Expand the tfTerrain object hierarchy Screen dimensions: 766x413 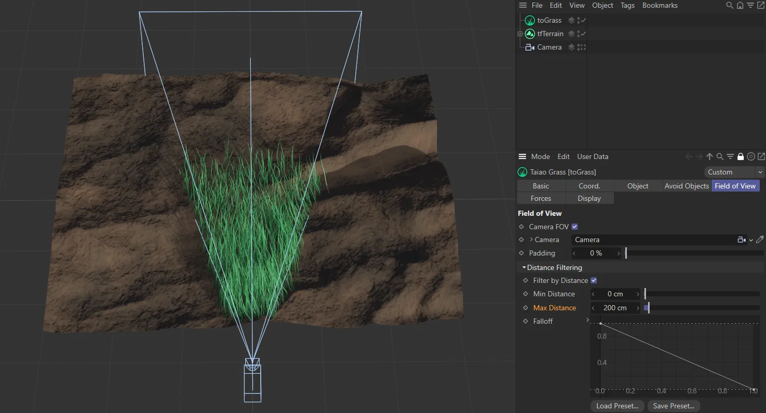tap(520, 34)
